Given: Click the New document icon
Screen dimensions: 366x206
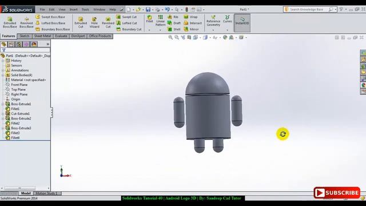Looking at the screenshot, I should coord(129,10).
